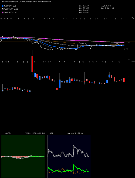This screenshot has width=135, height=178.
Task: Click the tall red candlestick near price 3
Action: (32, 64)
